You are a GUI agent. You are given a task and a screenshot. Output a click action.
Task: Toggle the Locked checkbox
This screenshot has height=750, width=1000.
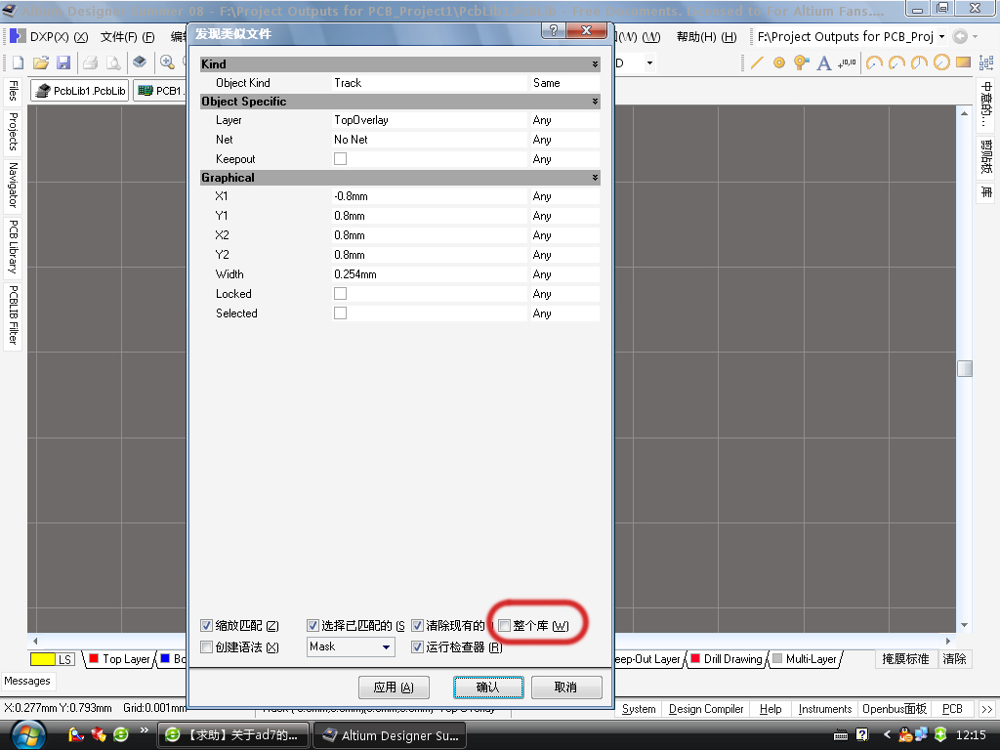[341, 293]
